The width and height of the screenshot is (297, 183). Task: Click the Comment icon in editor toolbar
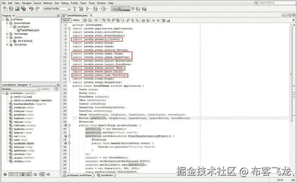[164, 20]
